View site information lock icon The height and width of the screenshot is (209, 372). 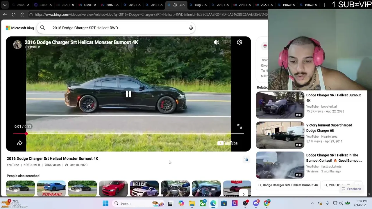tap(31, 15)
